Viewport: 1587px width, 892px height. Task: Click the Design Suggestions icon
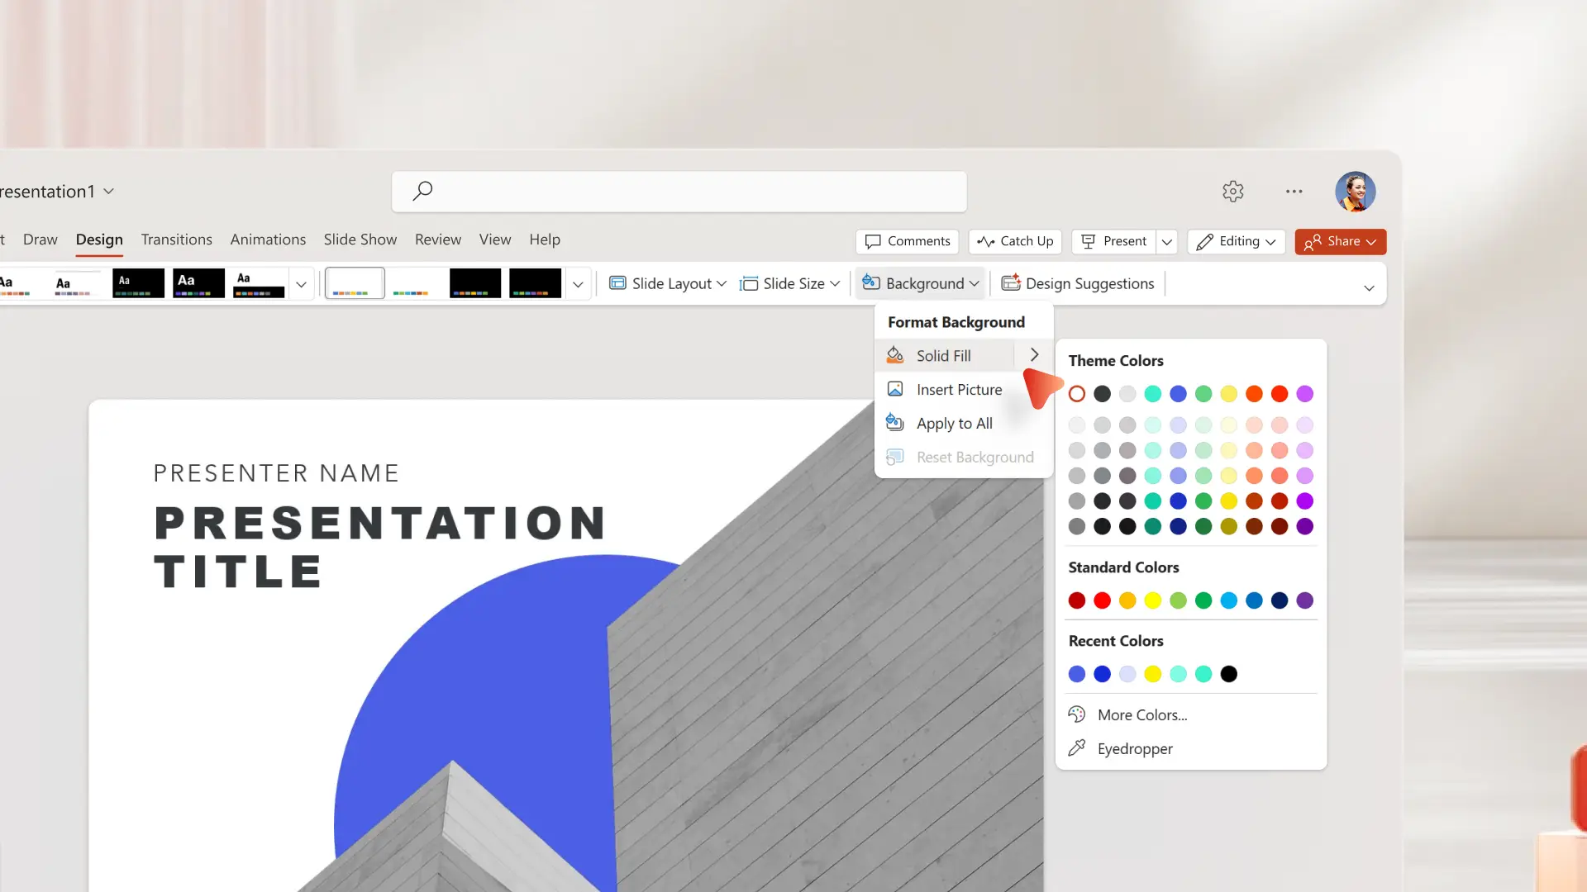pos(1011,282)
